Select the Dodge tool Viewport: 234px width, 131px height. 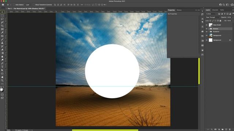coord(2,60)
